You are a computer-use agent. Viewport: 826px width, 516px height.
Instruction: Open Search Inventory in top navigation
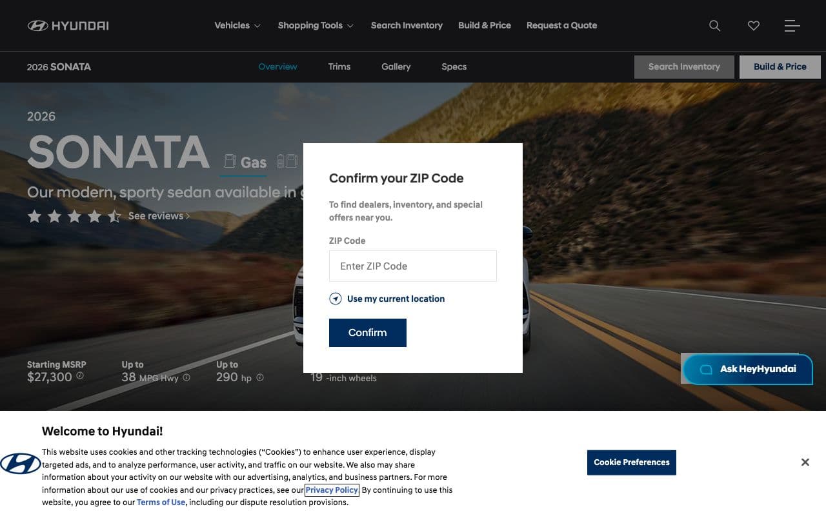pyautogui.click(x=407, y=26)
